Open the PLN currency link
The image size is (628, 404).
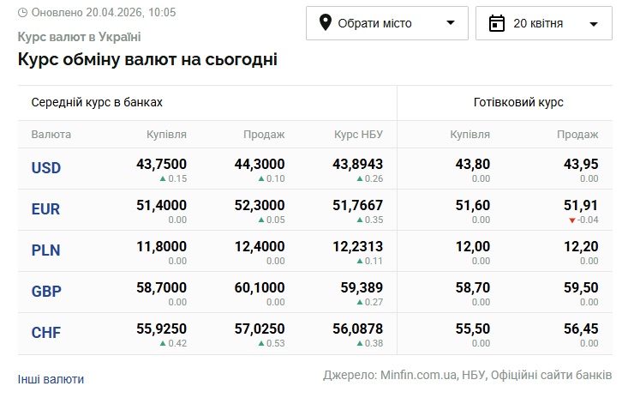click(46, 250)
